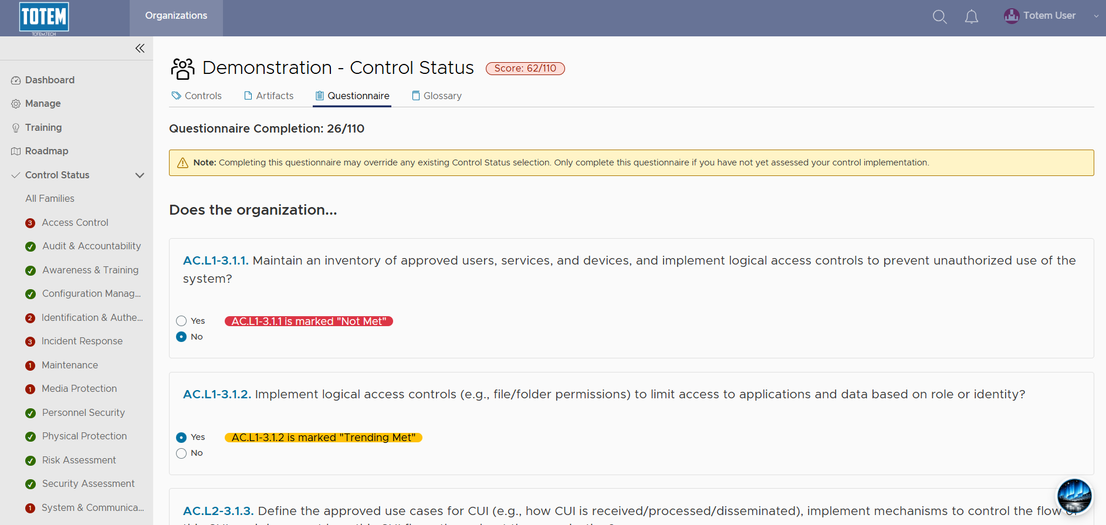Open the Security Assessment family

pos(89,483)
